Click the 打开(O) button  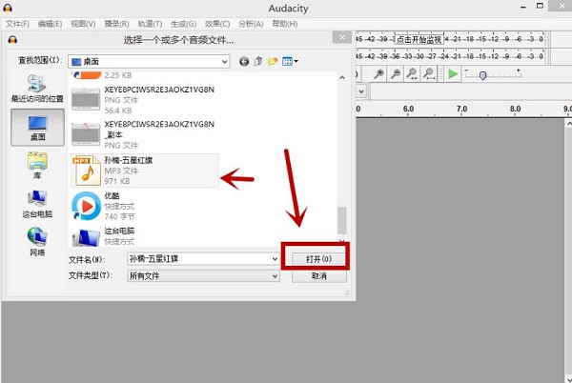pos(316,258)
